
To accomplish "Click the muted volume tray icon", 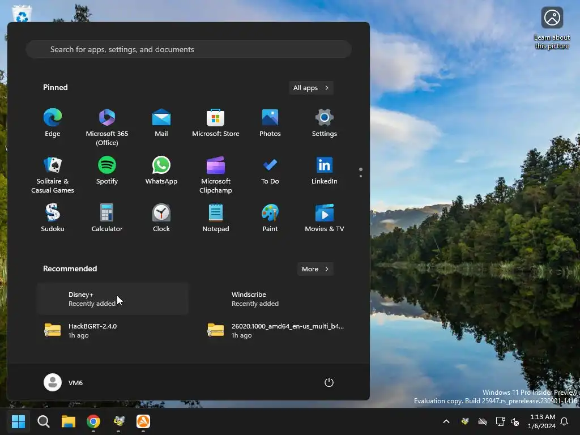I will pos(515,421).
